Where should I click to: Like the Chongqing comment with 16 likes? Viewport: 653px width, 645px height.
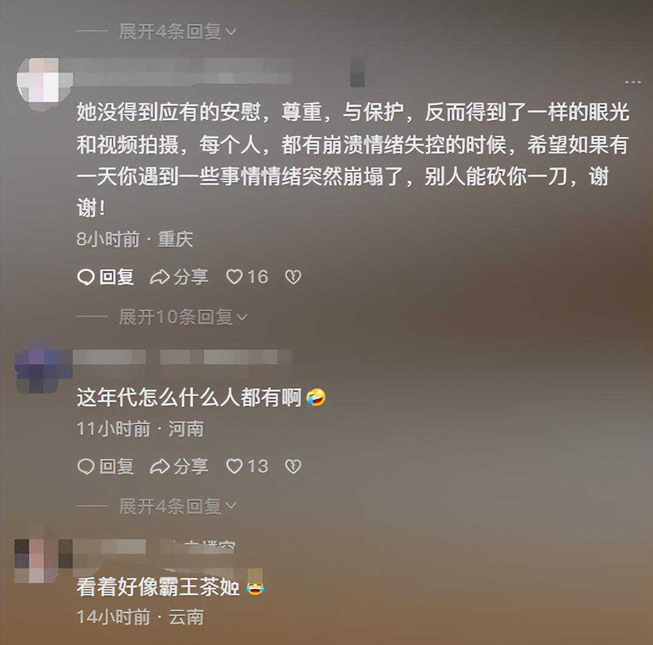[x=247, y=277]
